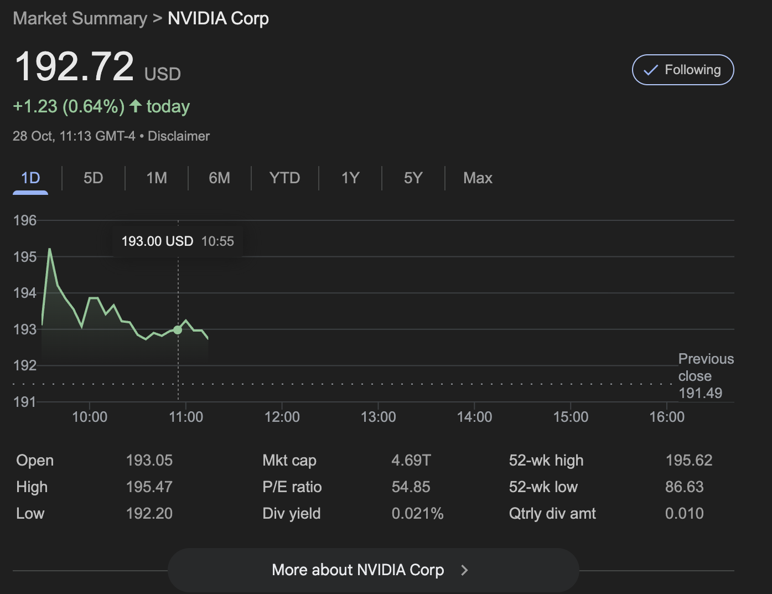The image size is (772, 594).
Task: Open the Disclaimer link
Action: click(178, 136)
